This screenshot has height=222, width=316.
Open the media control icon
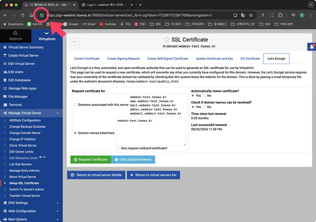pos(293,15)
